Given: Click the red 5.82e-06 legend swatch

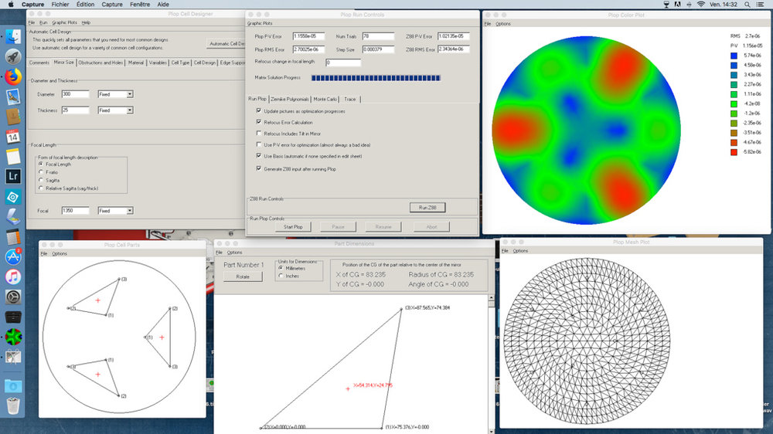Looking at the screenshot, I should [x=734, y=152].
